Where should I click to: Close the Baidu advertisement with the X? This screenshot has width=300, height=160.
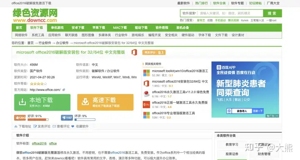[277, 116]
